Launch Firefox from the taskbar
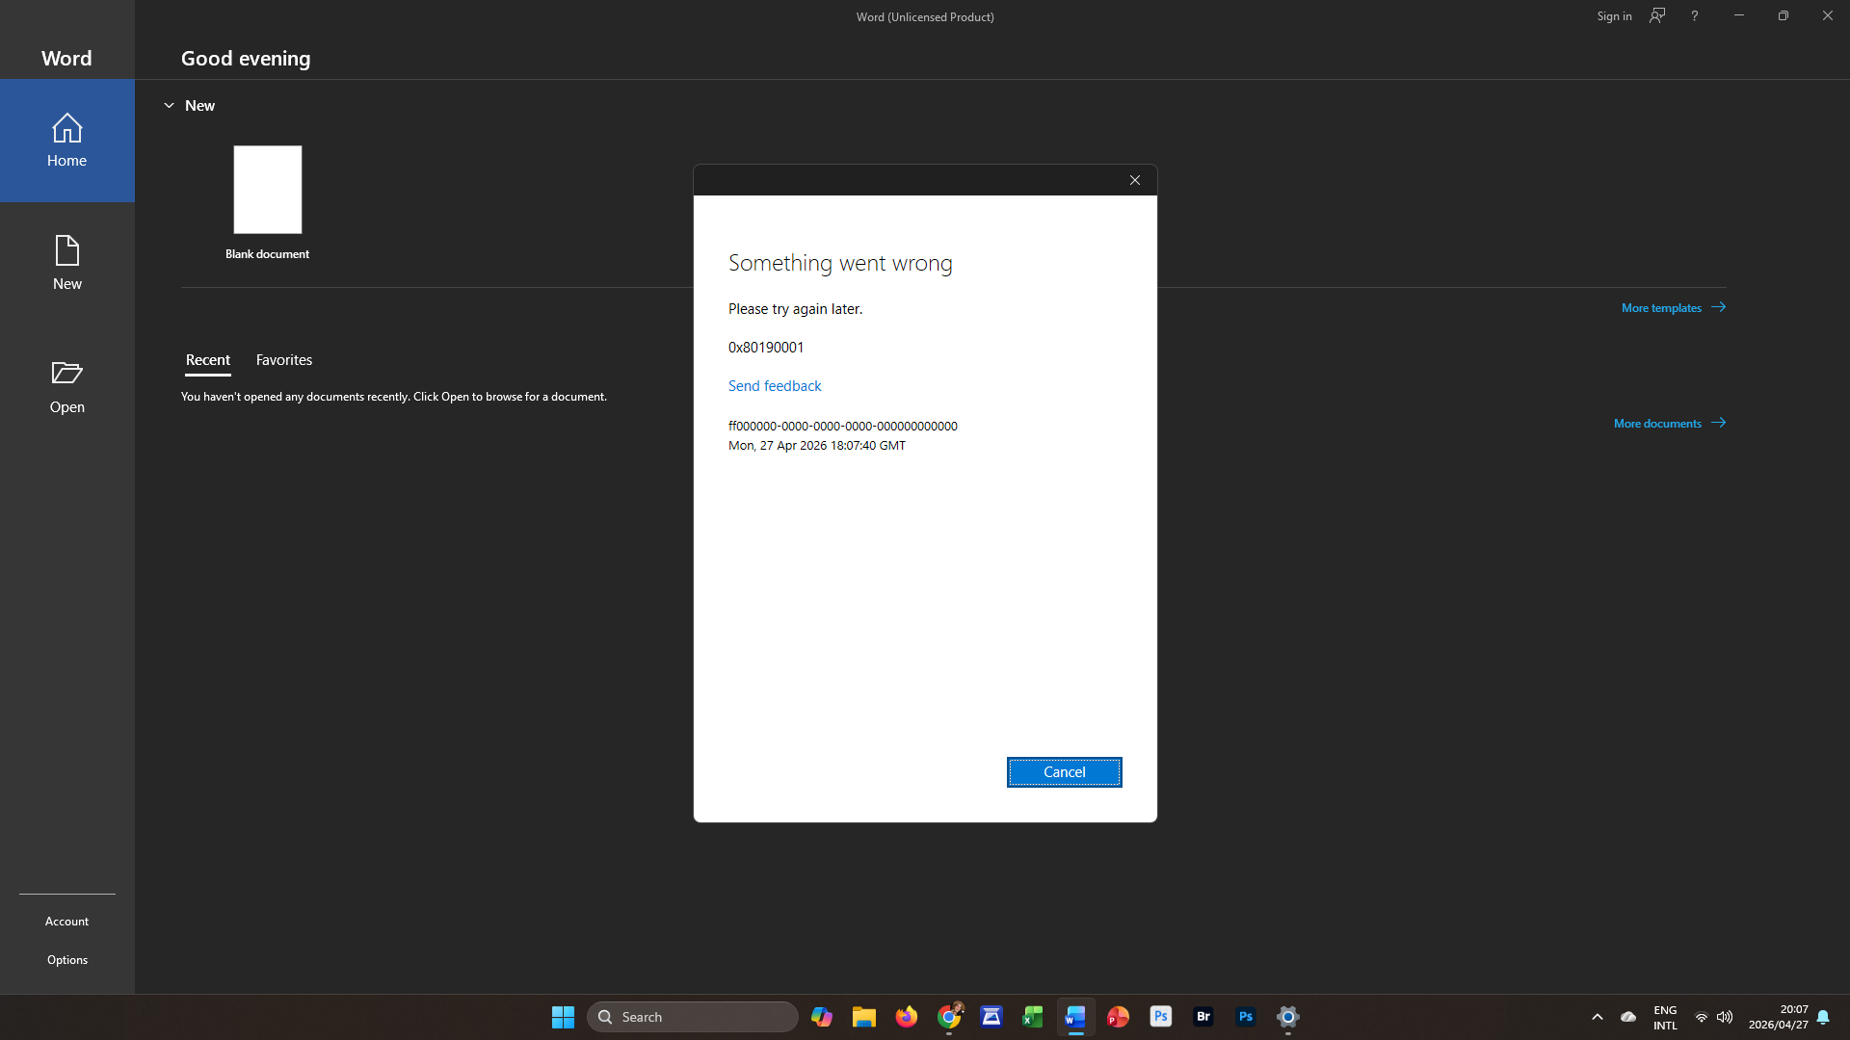Screen dimensions: 1850x1040 (x=907, y=1017)
